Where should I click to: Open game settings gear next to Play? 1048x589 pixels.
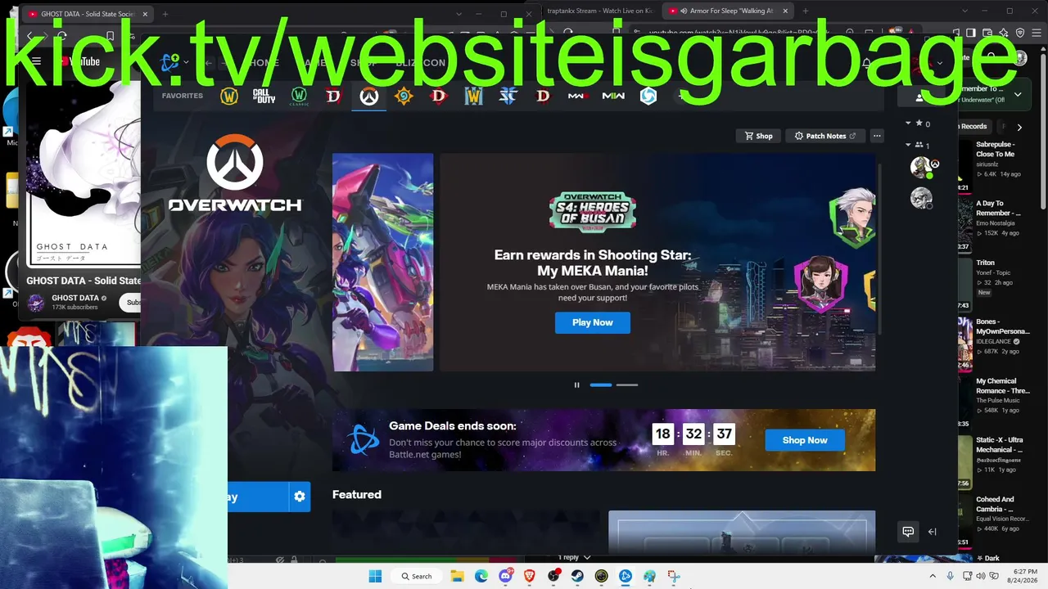300,497
